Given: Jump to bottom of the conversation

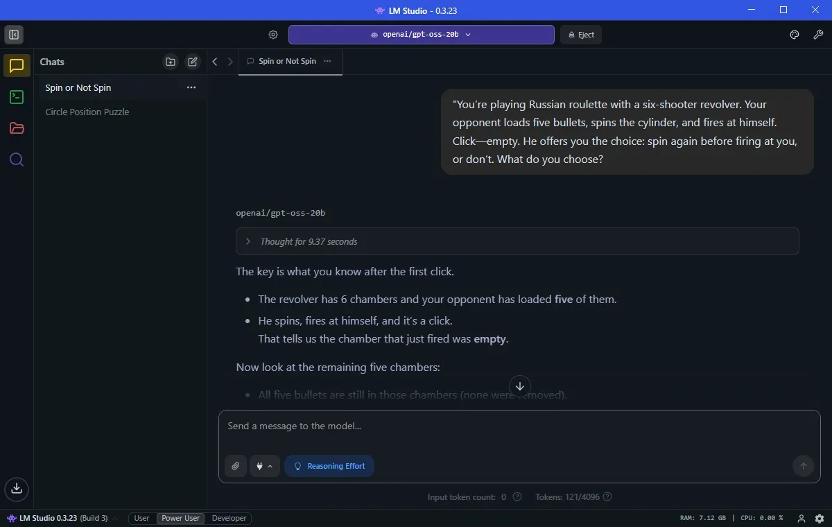Looking at the screenshot, I should pyautogui.click(x=520, y=386).
